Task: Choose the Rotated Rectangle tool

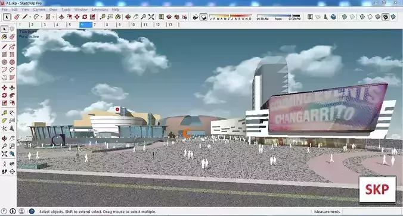Action: pos(12,54)
